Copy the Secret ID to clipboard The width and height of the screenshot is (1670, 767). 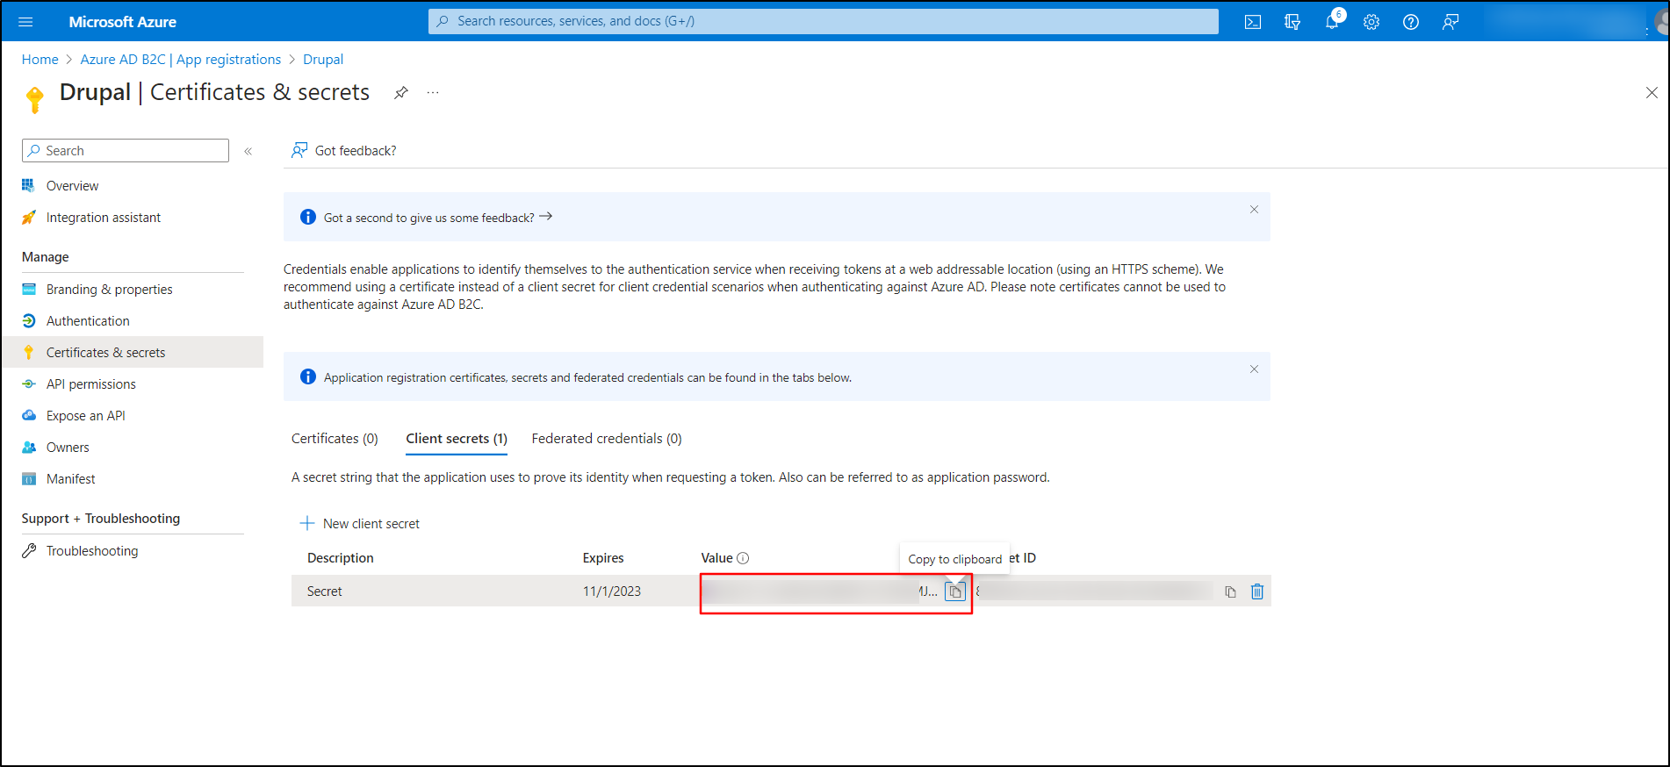pyautogui.click(x=1230, y=591)
